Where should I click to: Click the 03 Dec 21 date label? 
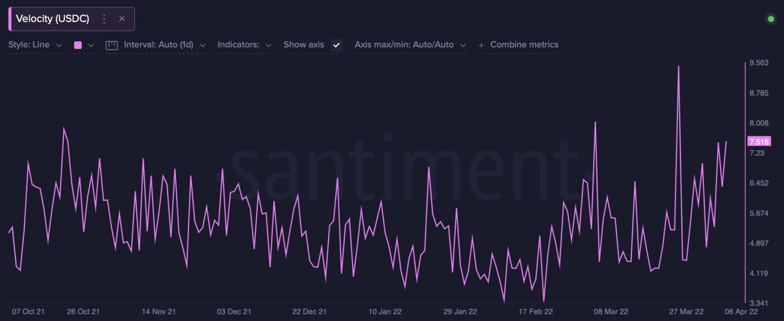click(x=234, y=312)
